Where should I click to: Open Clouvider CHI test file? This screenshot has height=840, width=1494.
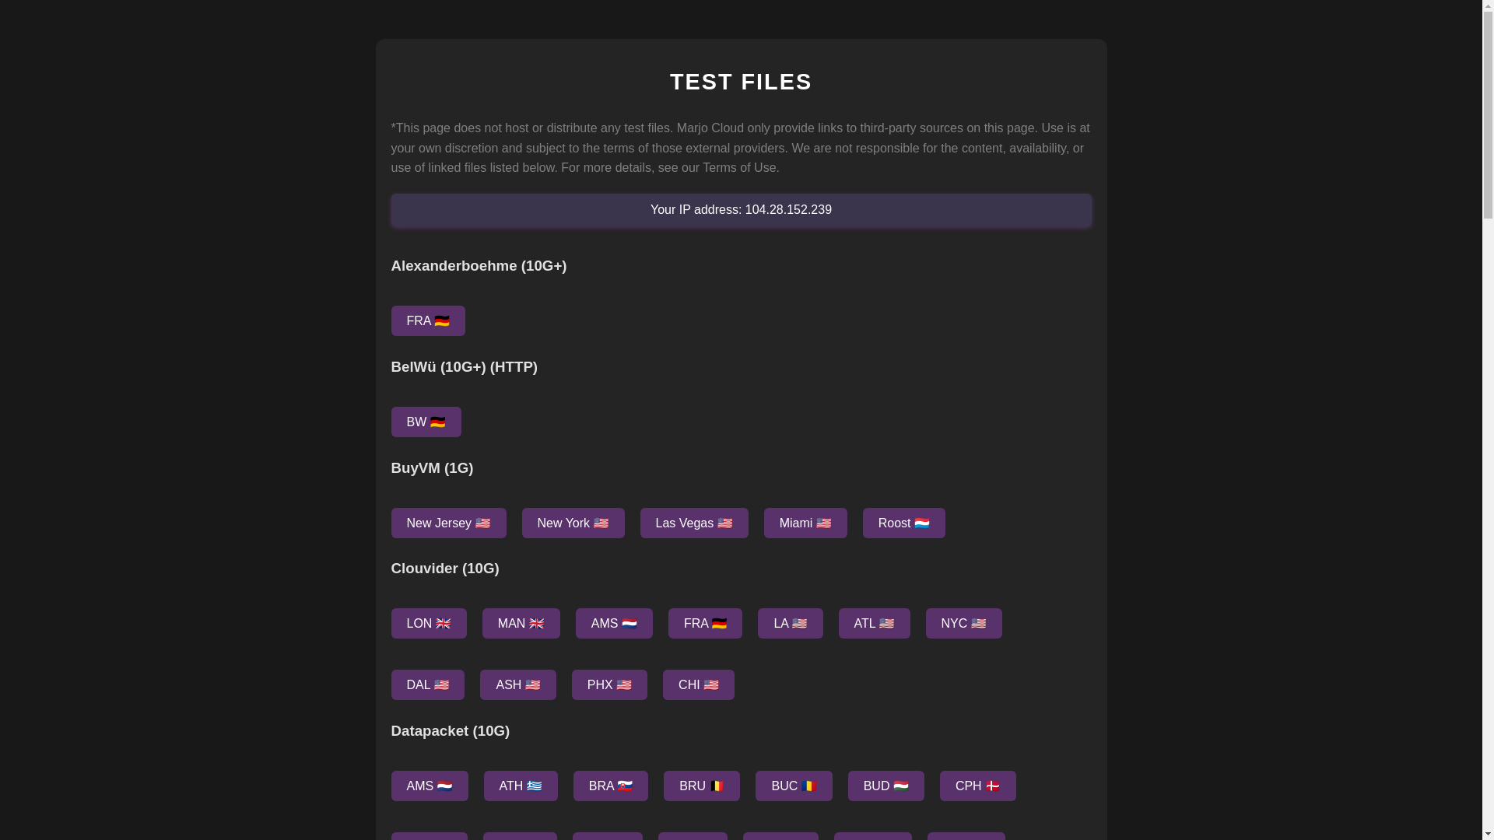coord(698,684)
